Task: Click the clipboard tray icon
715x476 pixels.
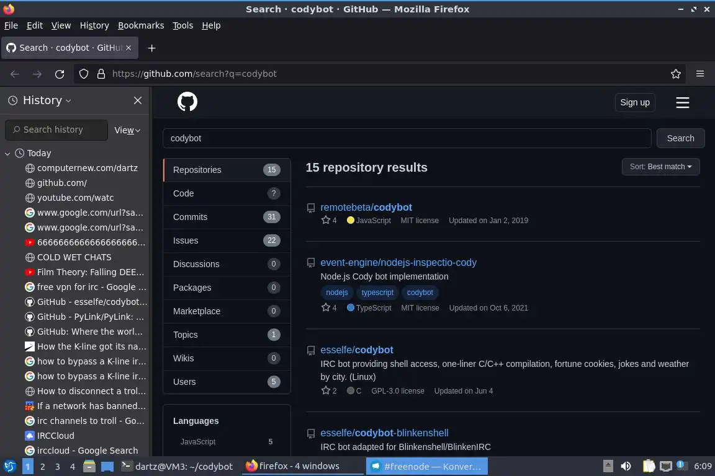Action: click(x=649, y=466)
